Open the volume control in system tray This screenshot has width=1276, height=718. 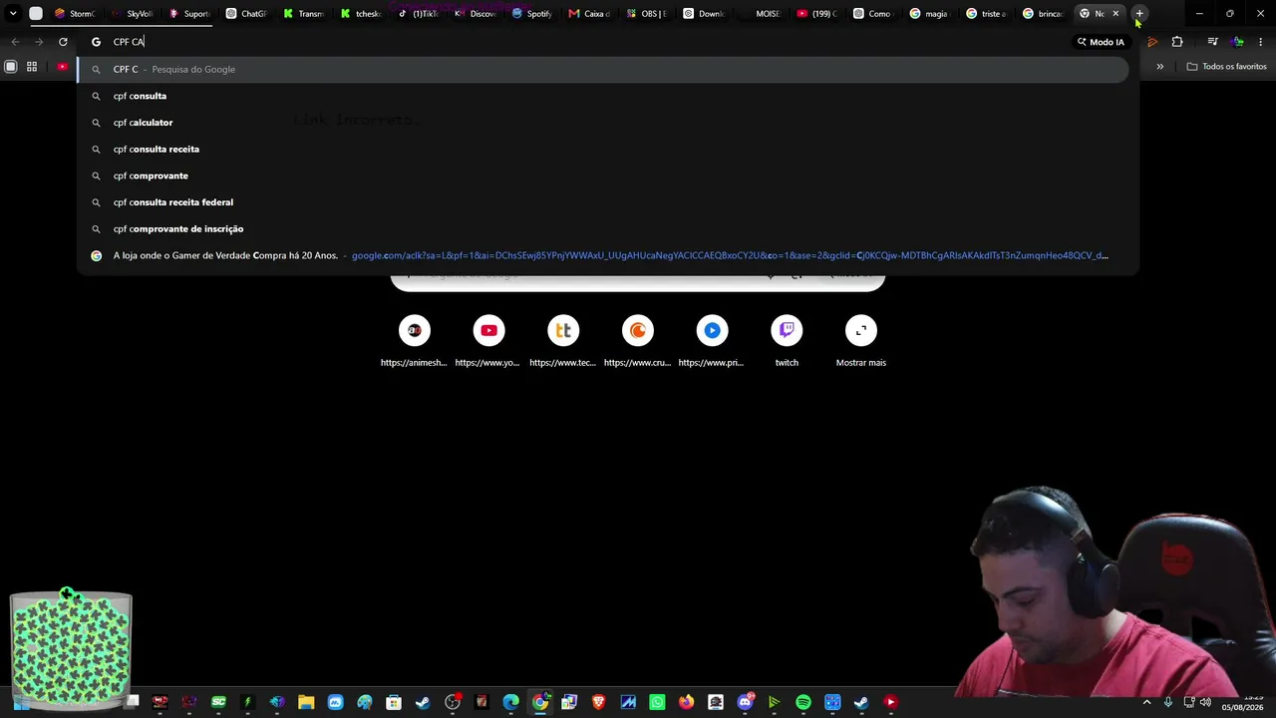coord(1205,702)
